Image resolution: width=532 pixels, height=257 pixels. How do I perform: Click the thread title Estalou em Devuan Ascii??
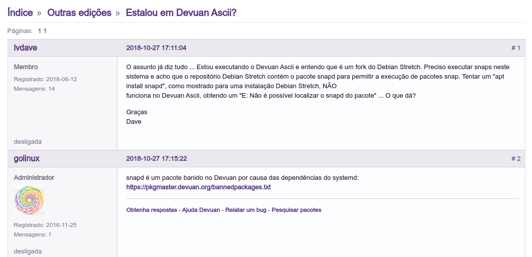(x=181, y=13)
